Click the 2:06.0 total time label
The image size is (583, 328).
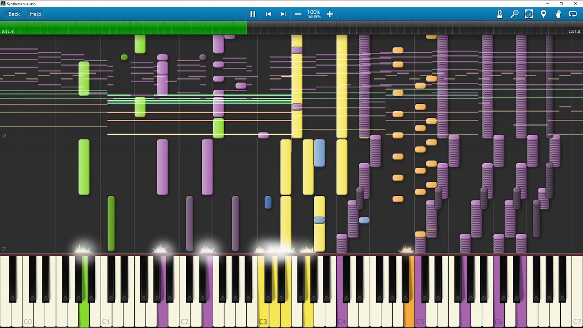574,31
